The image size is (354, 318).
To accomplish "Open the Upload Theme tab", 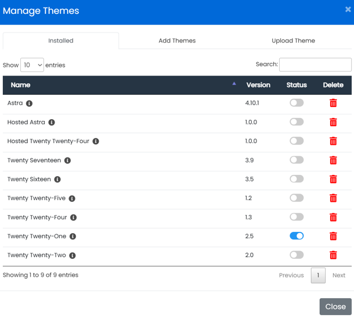I will coord(293,41).
